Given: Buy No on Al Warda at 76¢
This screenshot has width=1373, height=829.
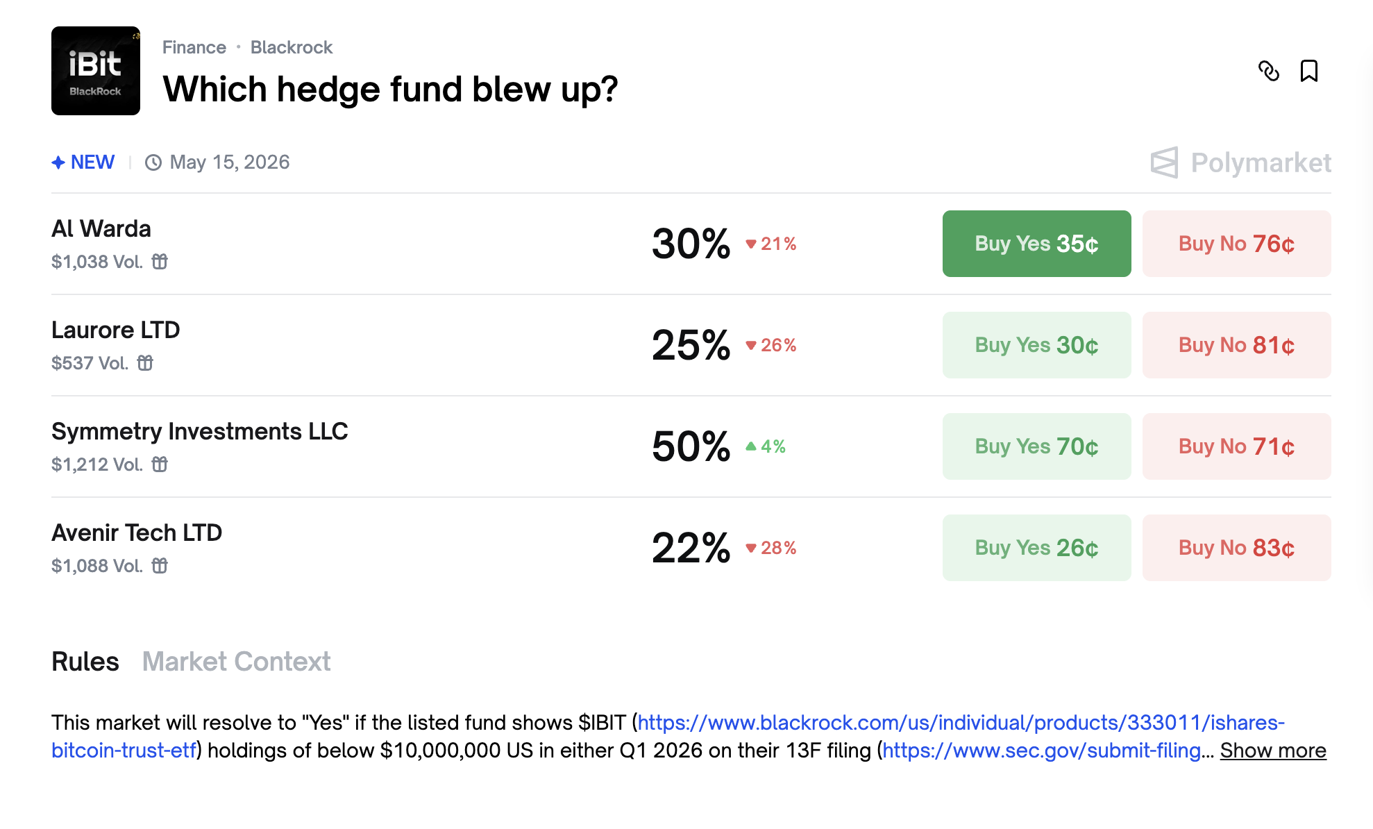Looking at the screenshot, I should pyautogui.click(x=1236, y=244).
